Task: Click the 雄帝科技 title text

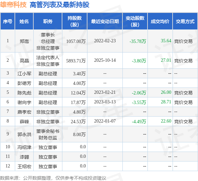Action: point(13,5)
